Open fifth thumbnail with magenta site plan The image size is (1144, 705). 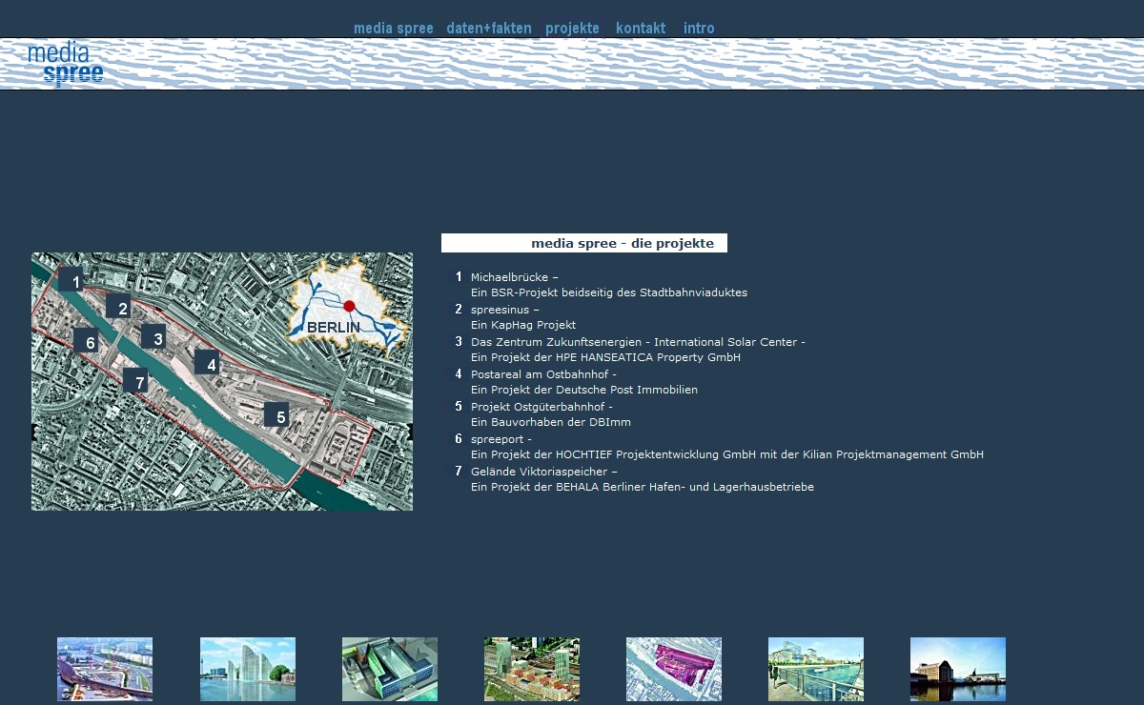tap(674, 669)
